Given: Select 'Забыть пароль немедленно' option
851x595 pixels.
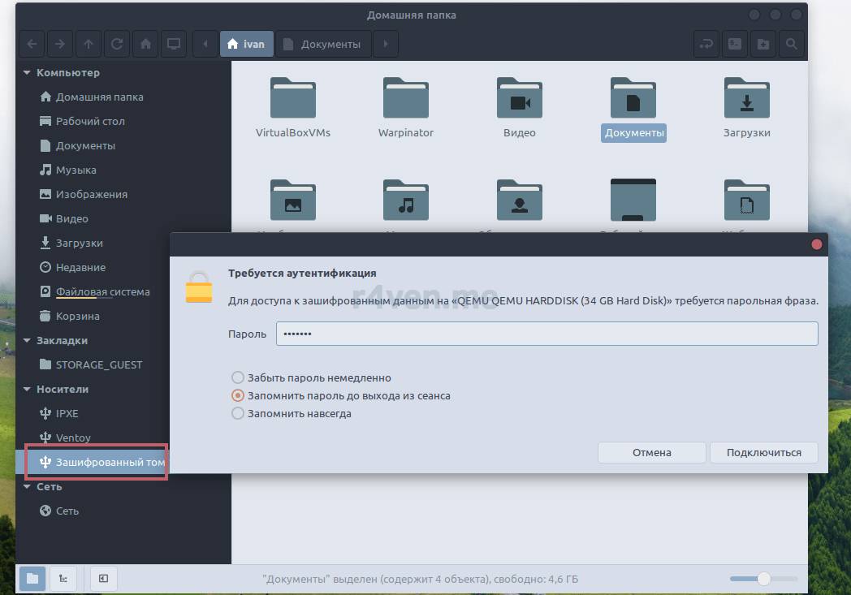Looking at the screenshot, I should pos(238,377).
